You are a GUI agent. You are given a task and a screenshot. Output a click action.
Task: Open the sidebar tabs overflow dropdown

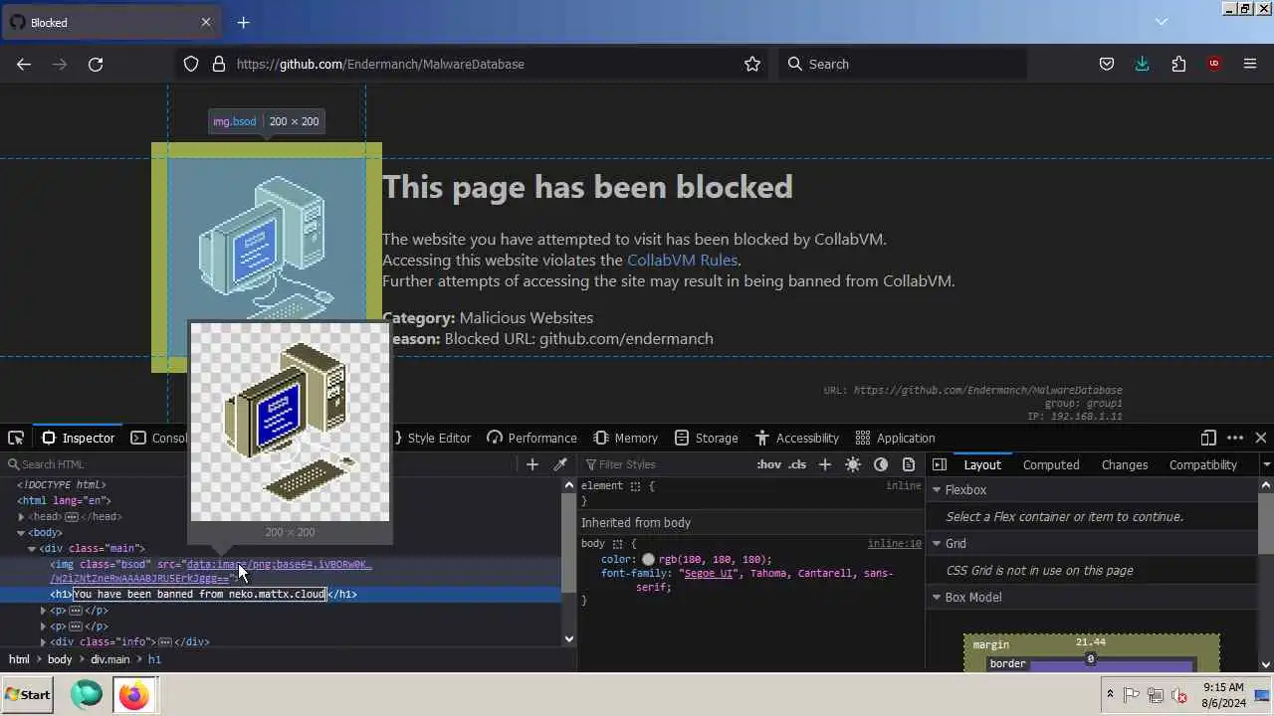tap(1266, 464)
